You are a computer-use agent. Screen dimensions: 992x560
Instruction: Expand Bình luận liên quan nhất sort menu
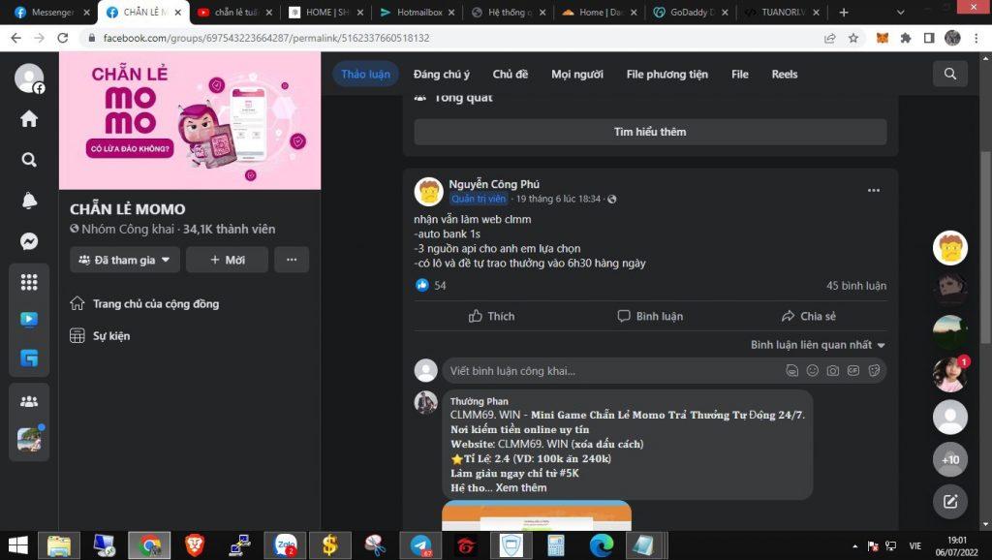(818, 345)
